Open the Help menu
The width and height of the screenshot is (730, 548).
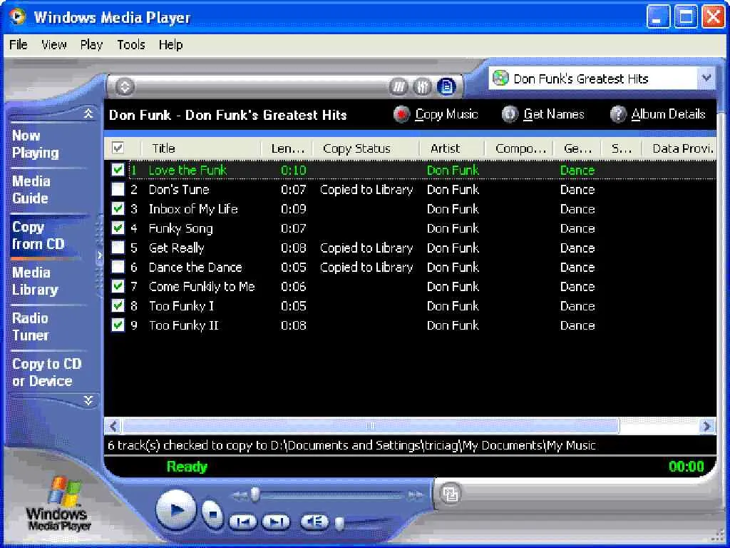coord(170,45)
